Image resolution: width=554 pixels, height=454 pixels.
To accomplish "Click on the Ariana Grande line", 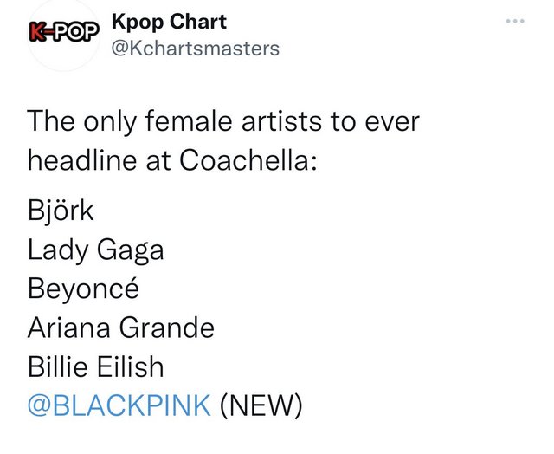I will [x=121, y=328].
